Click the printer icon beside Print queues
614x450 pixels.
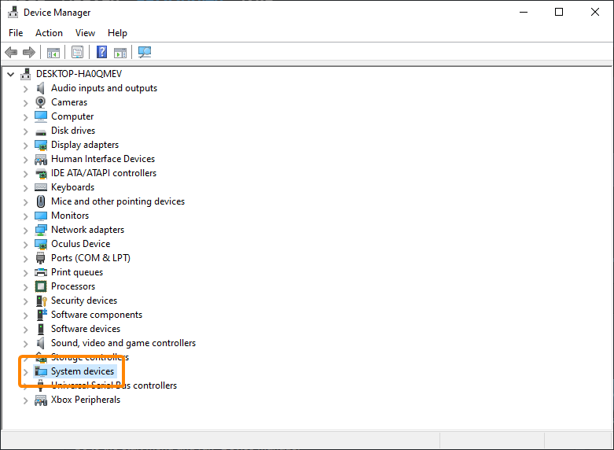41,272
